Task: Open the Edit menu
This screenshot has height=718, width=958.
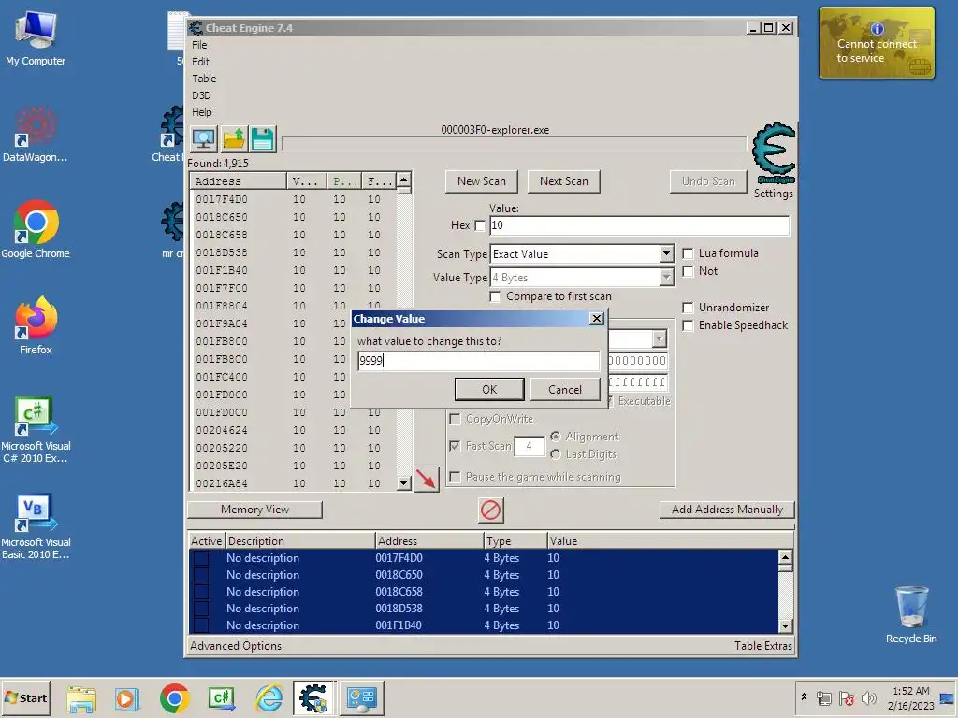Action: [x=200, y=62]
